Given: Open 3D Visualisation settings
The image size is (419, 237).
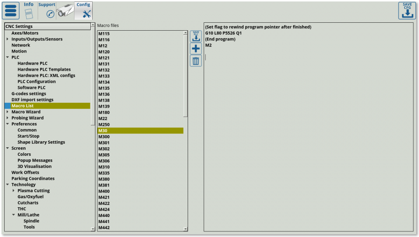Looking at the screenshot, I should [34, 166].
